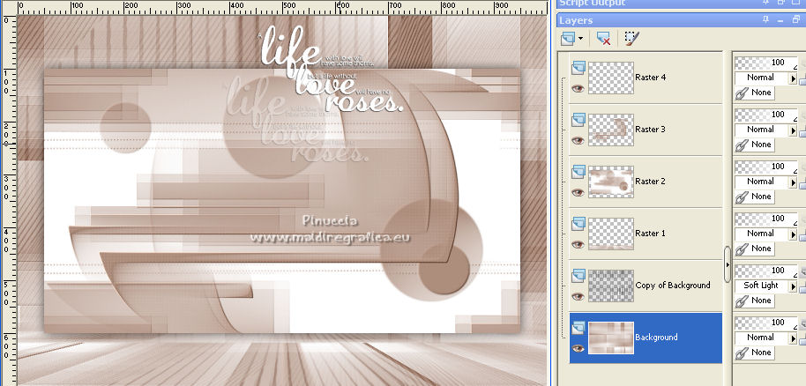Select the Raster 2 layer name

[650, 182]
